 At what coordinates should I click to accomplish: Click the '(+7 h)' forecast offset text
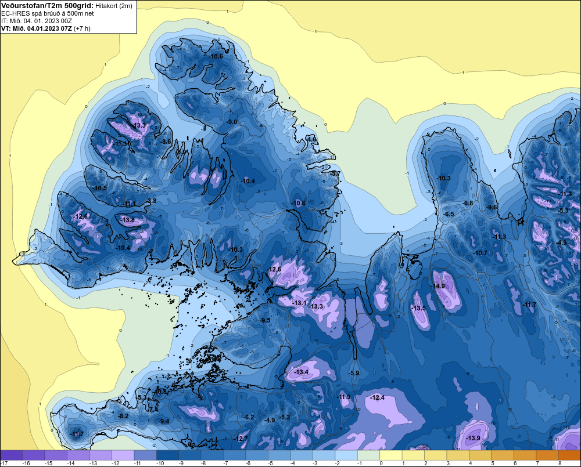[x=83, y=28]
